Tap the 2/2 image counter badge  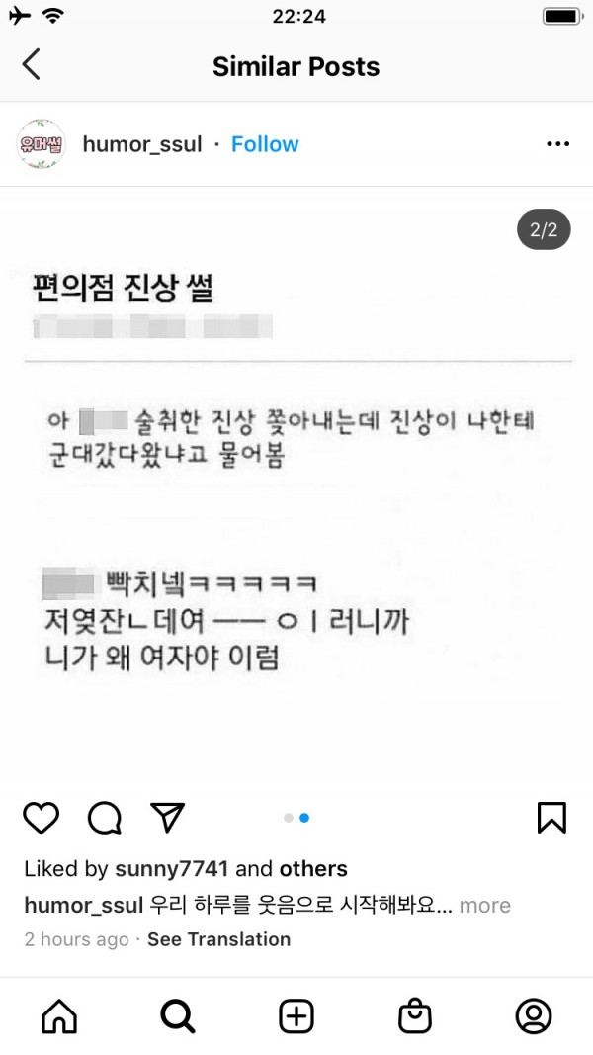click(x=544, y=230)
